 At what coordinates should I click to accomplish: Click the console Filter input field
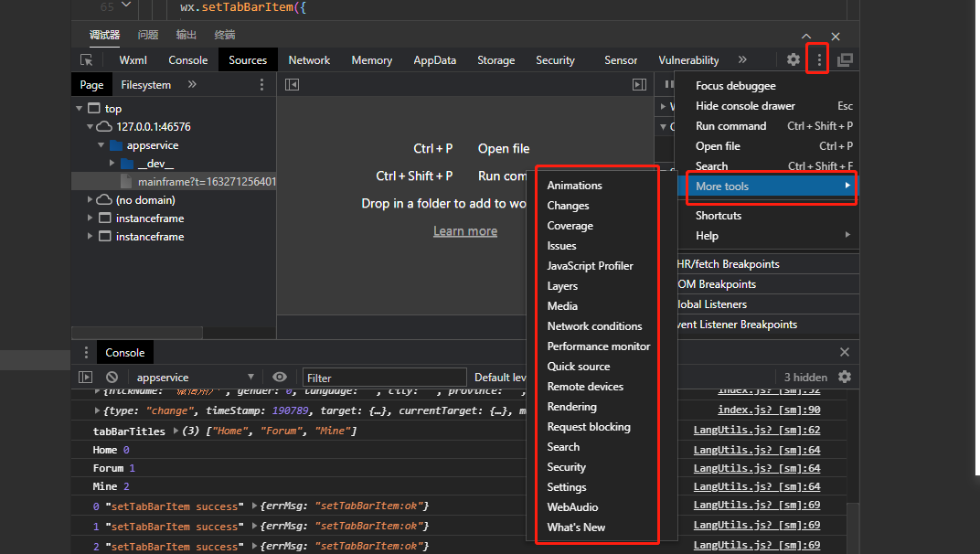coord(384,378)
